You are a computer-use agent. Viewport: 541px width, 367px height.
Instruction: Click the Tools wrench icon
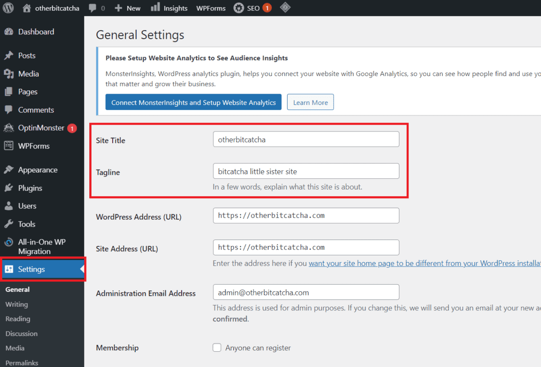click(x=9, y=224)
